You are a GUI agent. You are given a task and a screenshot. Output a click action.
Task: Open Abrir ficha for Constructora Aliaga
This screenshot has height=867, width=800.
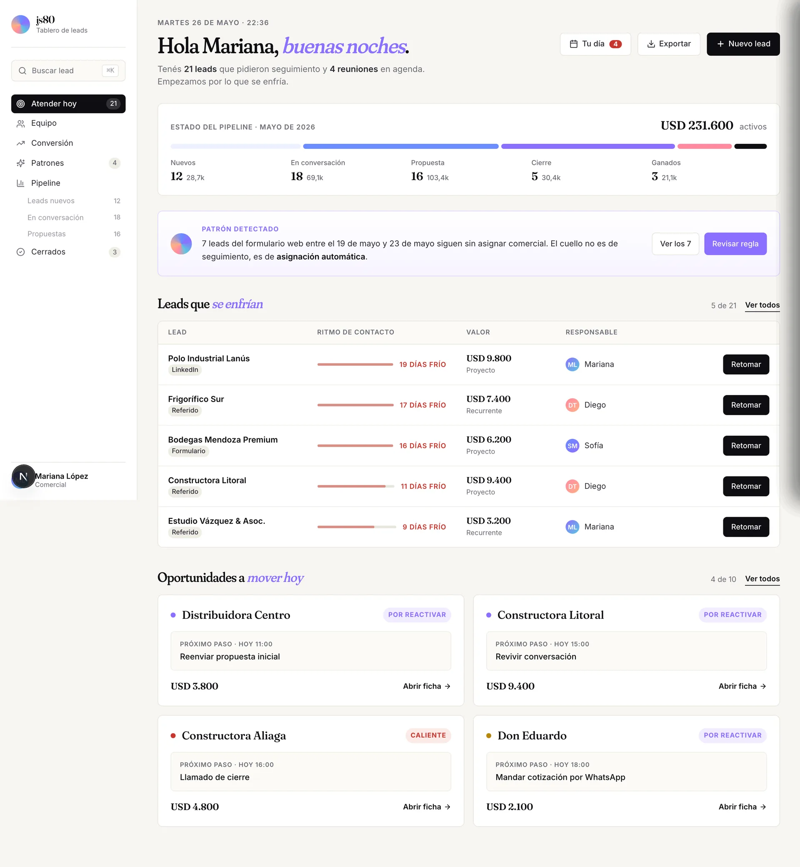pyautogui.click(x=426, y=807)
